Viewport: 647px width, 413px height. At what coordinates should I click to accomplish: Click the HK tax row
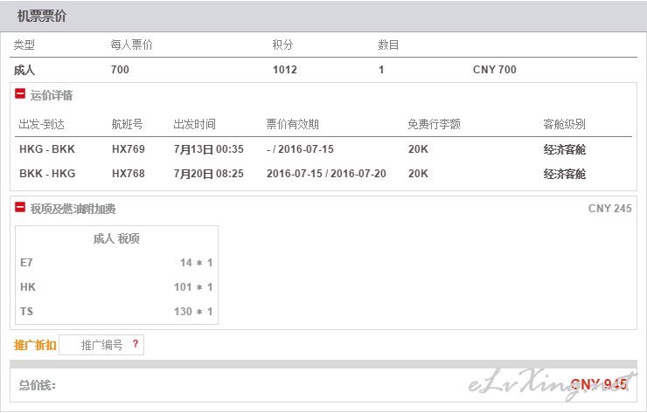click(116, 287)
